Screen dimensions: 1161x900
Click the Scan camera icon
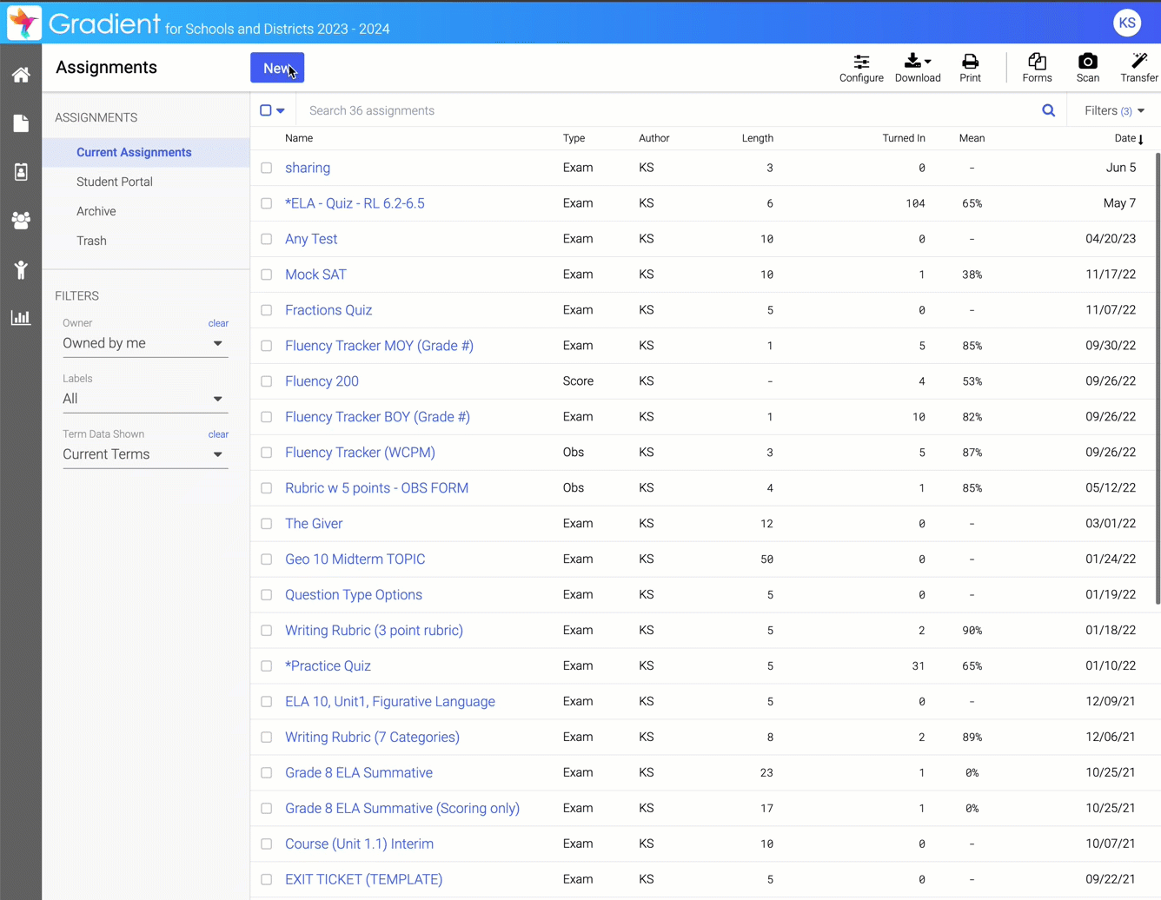click(x=1087, y=68)
